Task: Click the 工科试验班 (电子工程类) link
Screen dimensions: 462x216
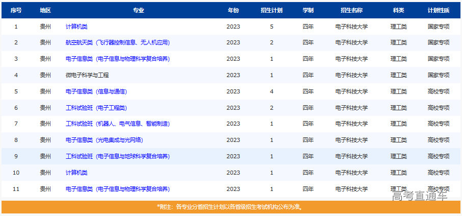Action: (96, 108)
